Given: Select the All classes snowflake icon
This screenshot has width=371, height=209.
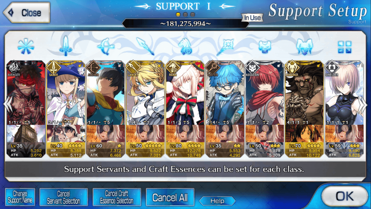Looking at the screenshot, I should [x=26, y=46].
